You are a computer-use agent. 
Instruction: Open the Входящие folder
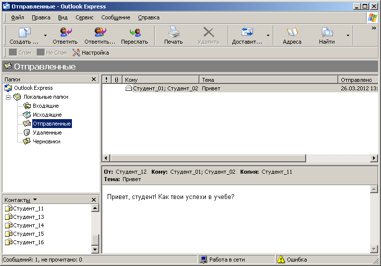pyautogui.click(x=46, y=106)
